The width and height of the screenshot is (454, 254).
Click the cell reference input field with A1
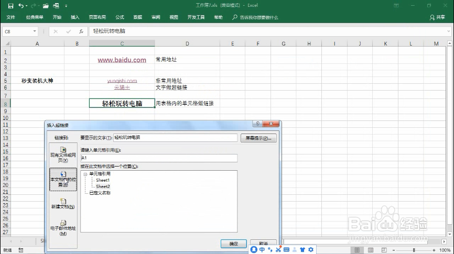click(159, 158)
